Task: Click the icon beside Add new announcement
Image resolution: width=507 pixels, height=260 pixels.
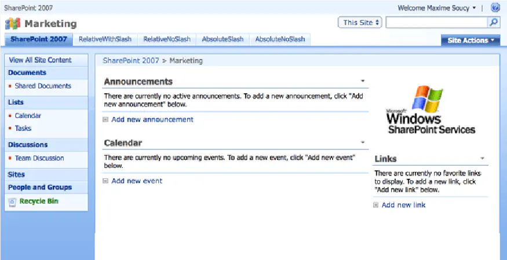Action: pos(105,120)
